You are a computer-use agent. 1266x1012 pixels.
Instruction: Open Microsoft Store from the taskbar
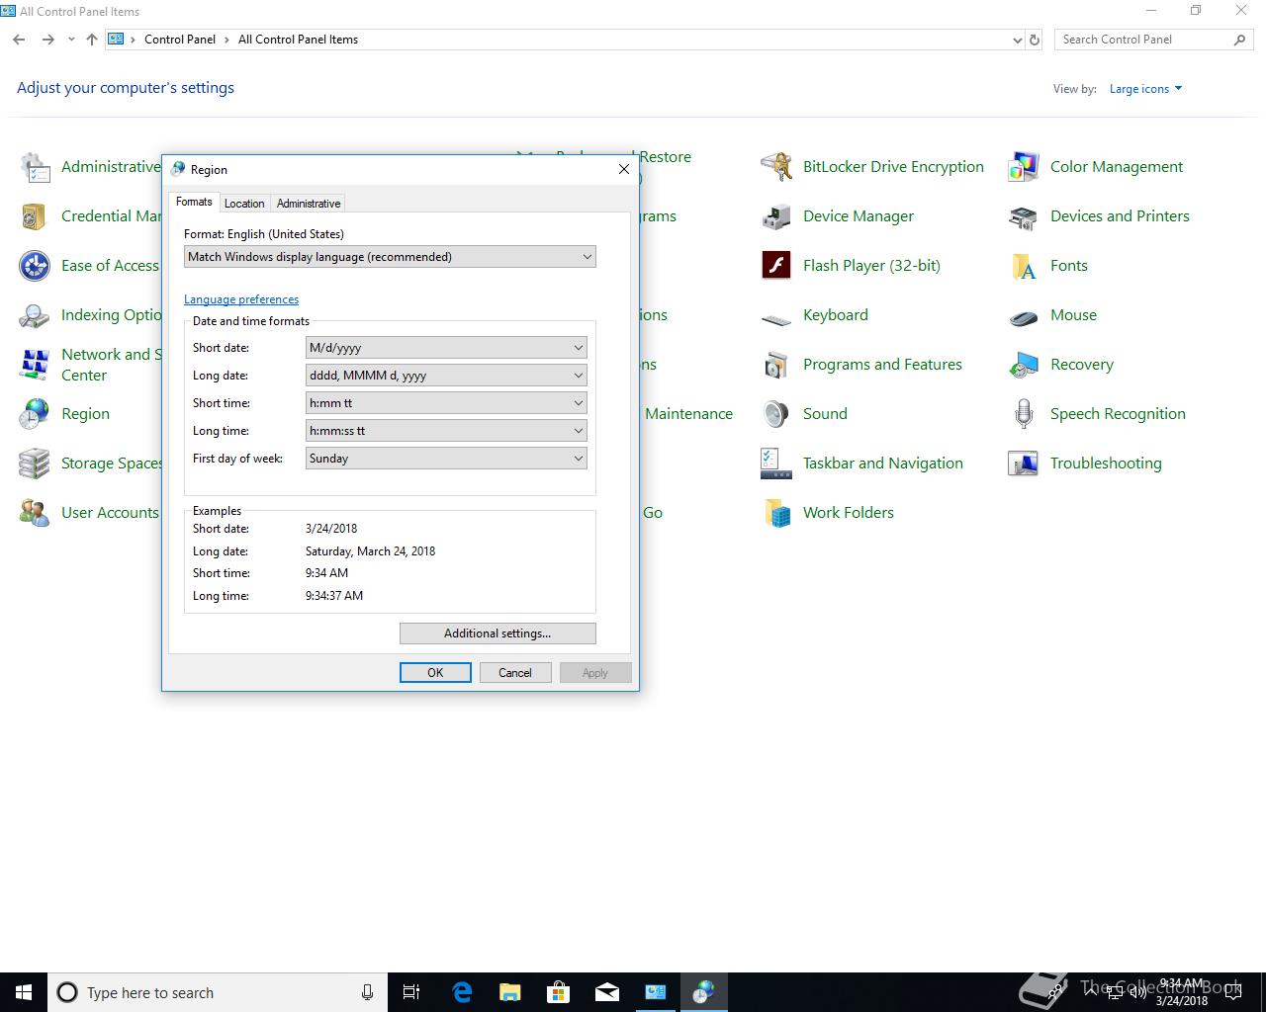coord(558,992)
